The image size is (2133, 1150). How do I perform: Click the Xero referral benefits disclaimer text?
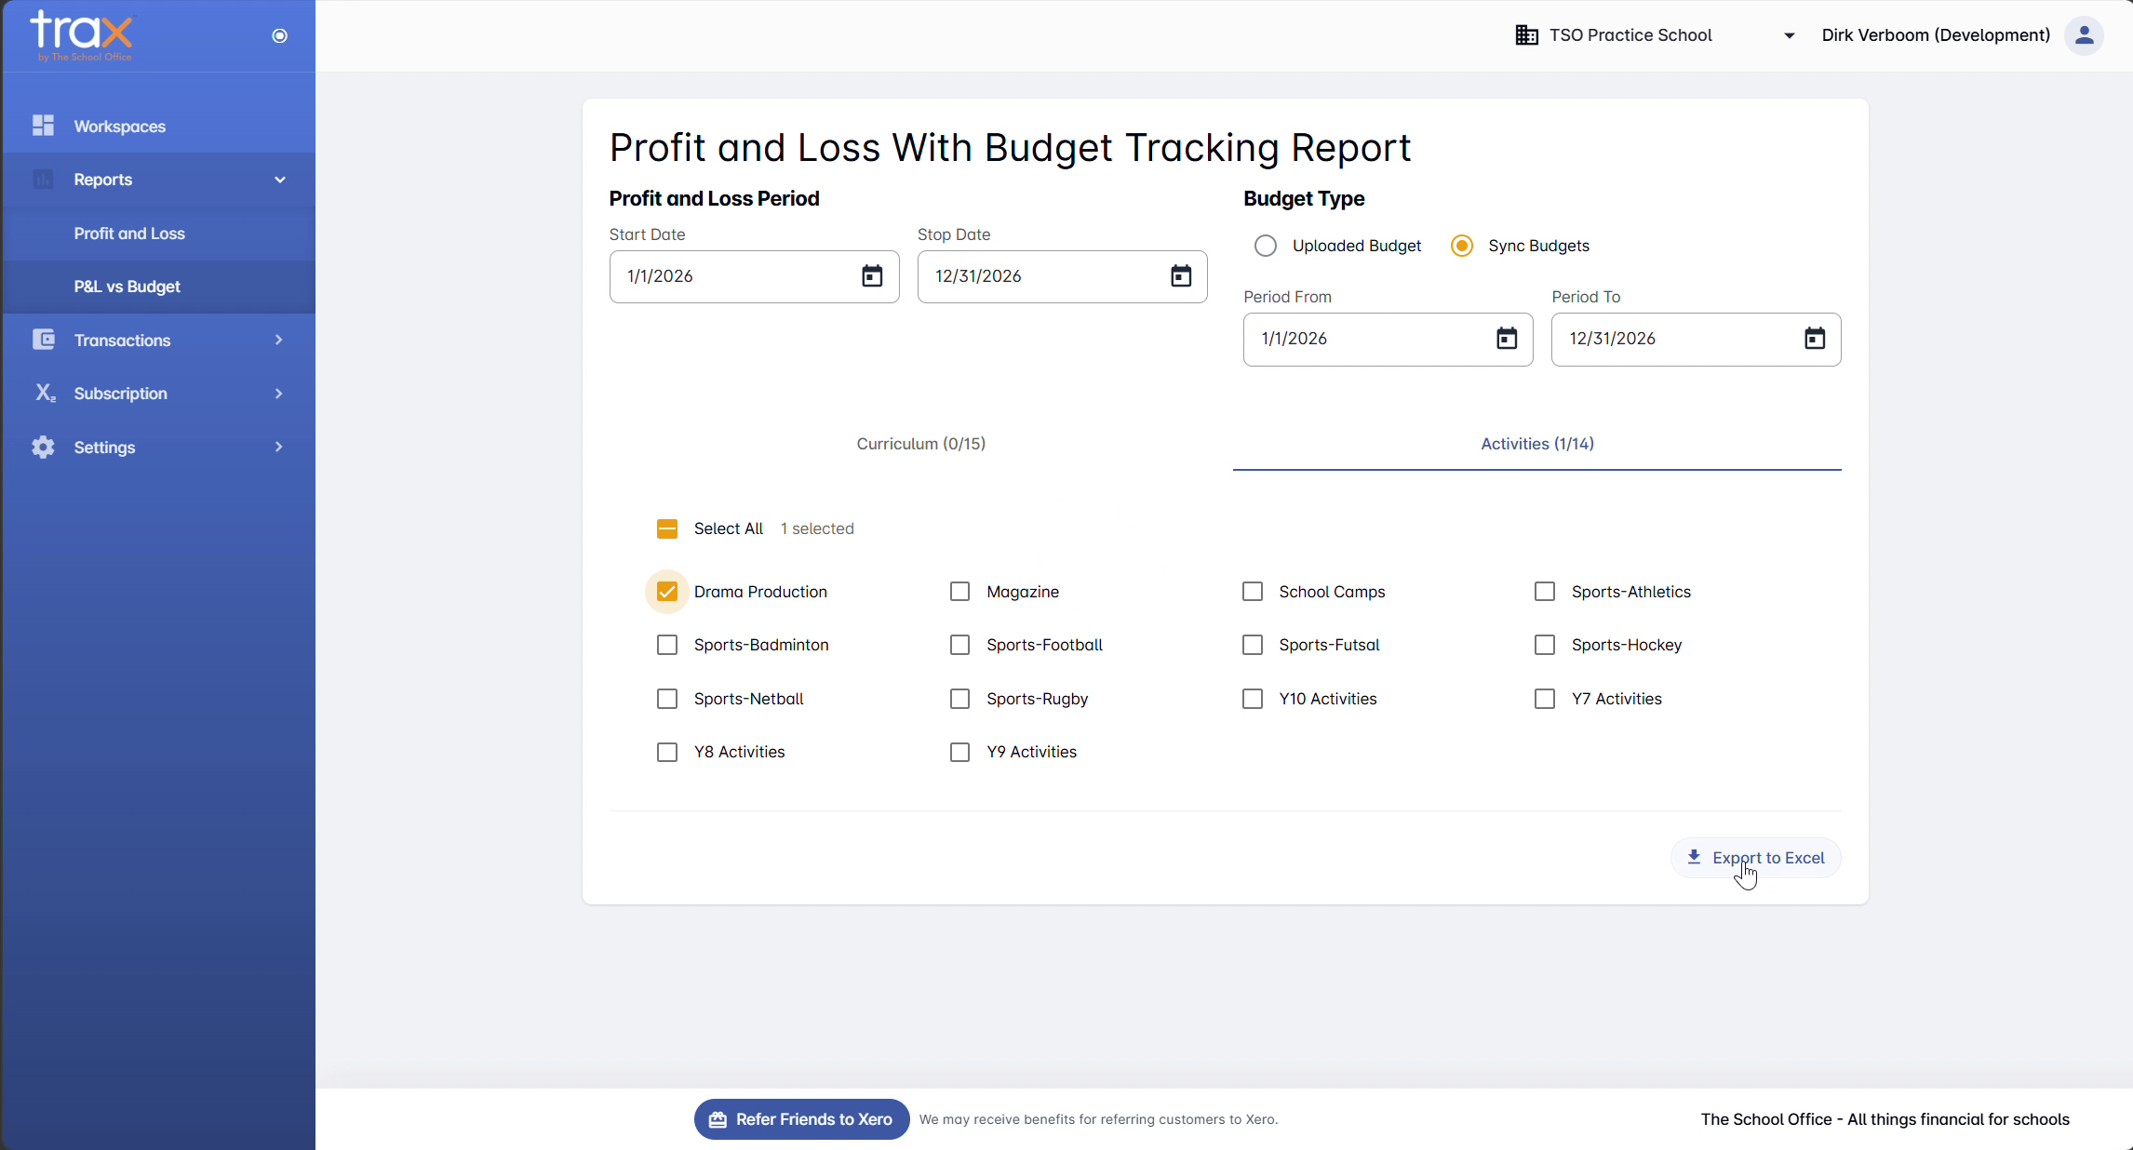tap(1098, 1119)
